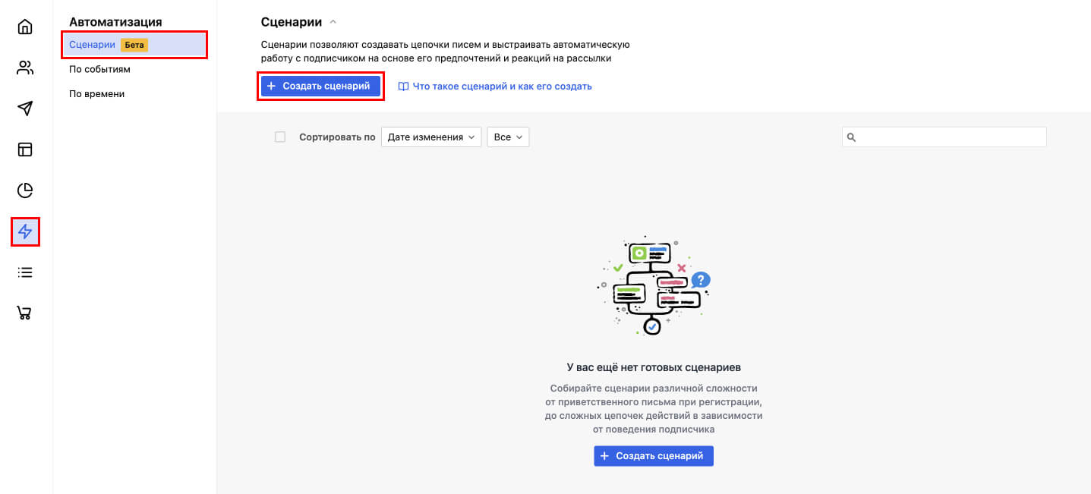Open link Что такое сценарий и как его создать
This screenshot has width=1091, height=494.
tap(500, 86)
